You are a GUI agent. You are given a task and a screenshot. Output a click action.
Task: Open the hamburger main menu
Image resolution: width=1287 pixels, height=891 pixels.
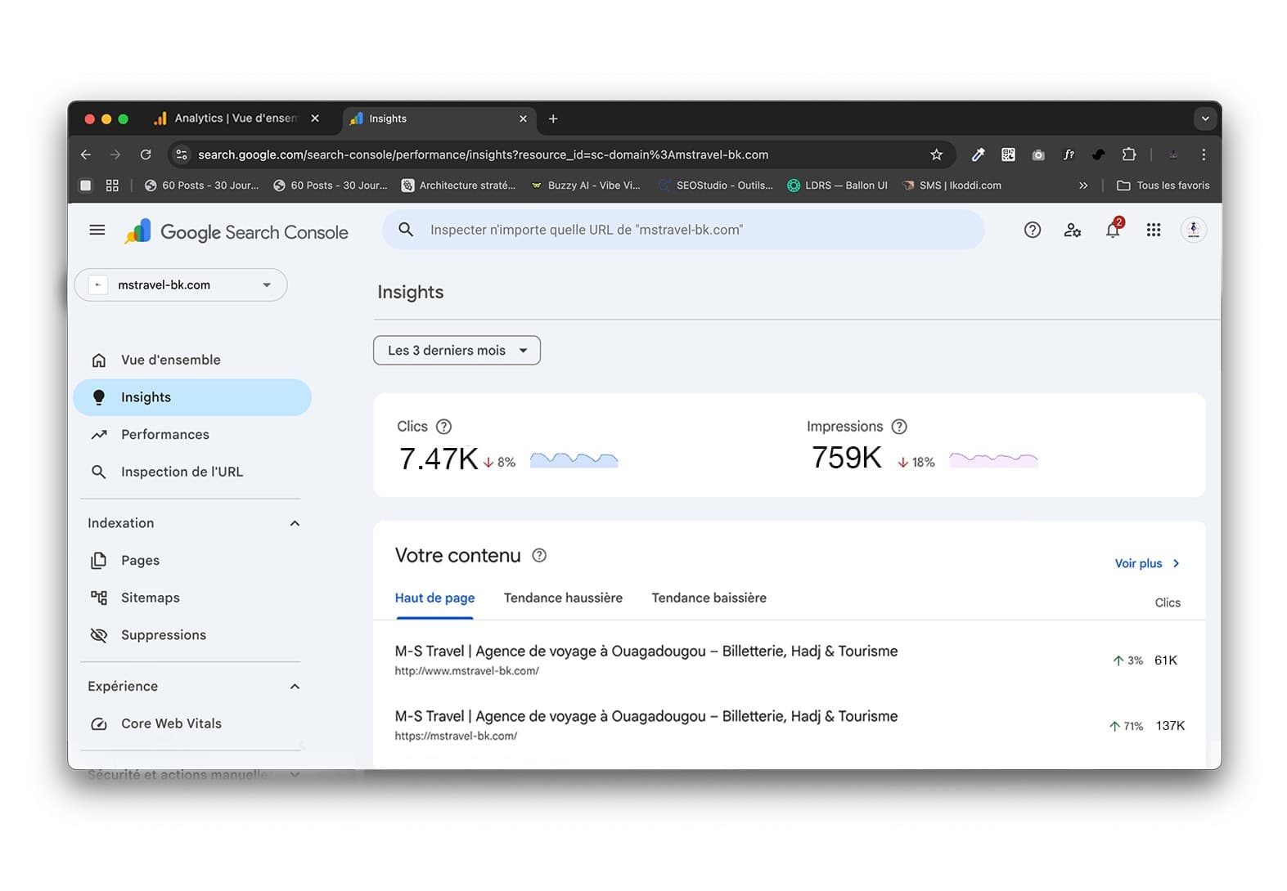click(x=97, y=231)
